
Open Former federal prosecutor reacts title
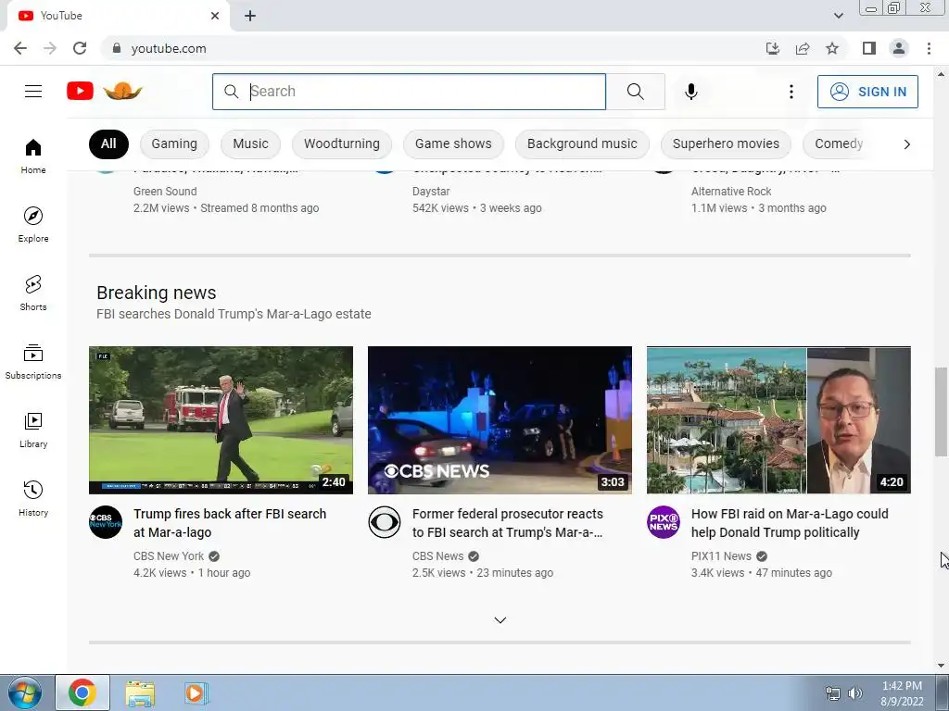(508, 523)
